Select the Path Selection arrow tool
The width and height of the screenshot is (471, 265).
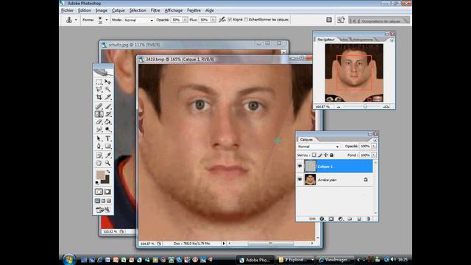(99, 138)
